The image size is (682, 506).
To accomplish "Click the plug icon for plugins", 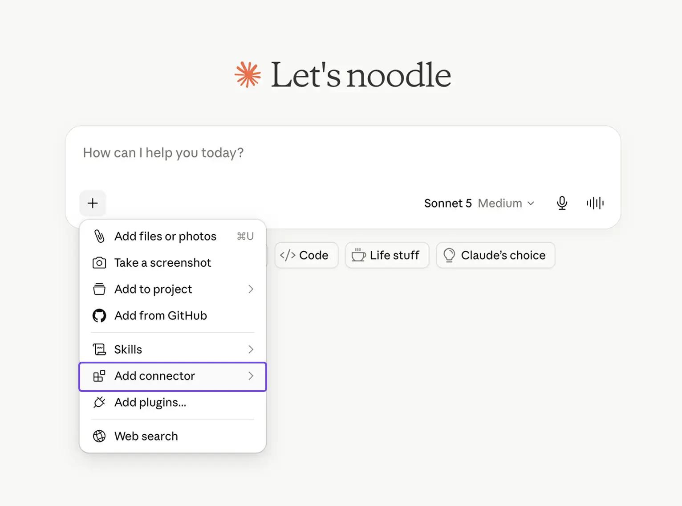I will [x=99, y=402].
